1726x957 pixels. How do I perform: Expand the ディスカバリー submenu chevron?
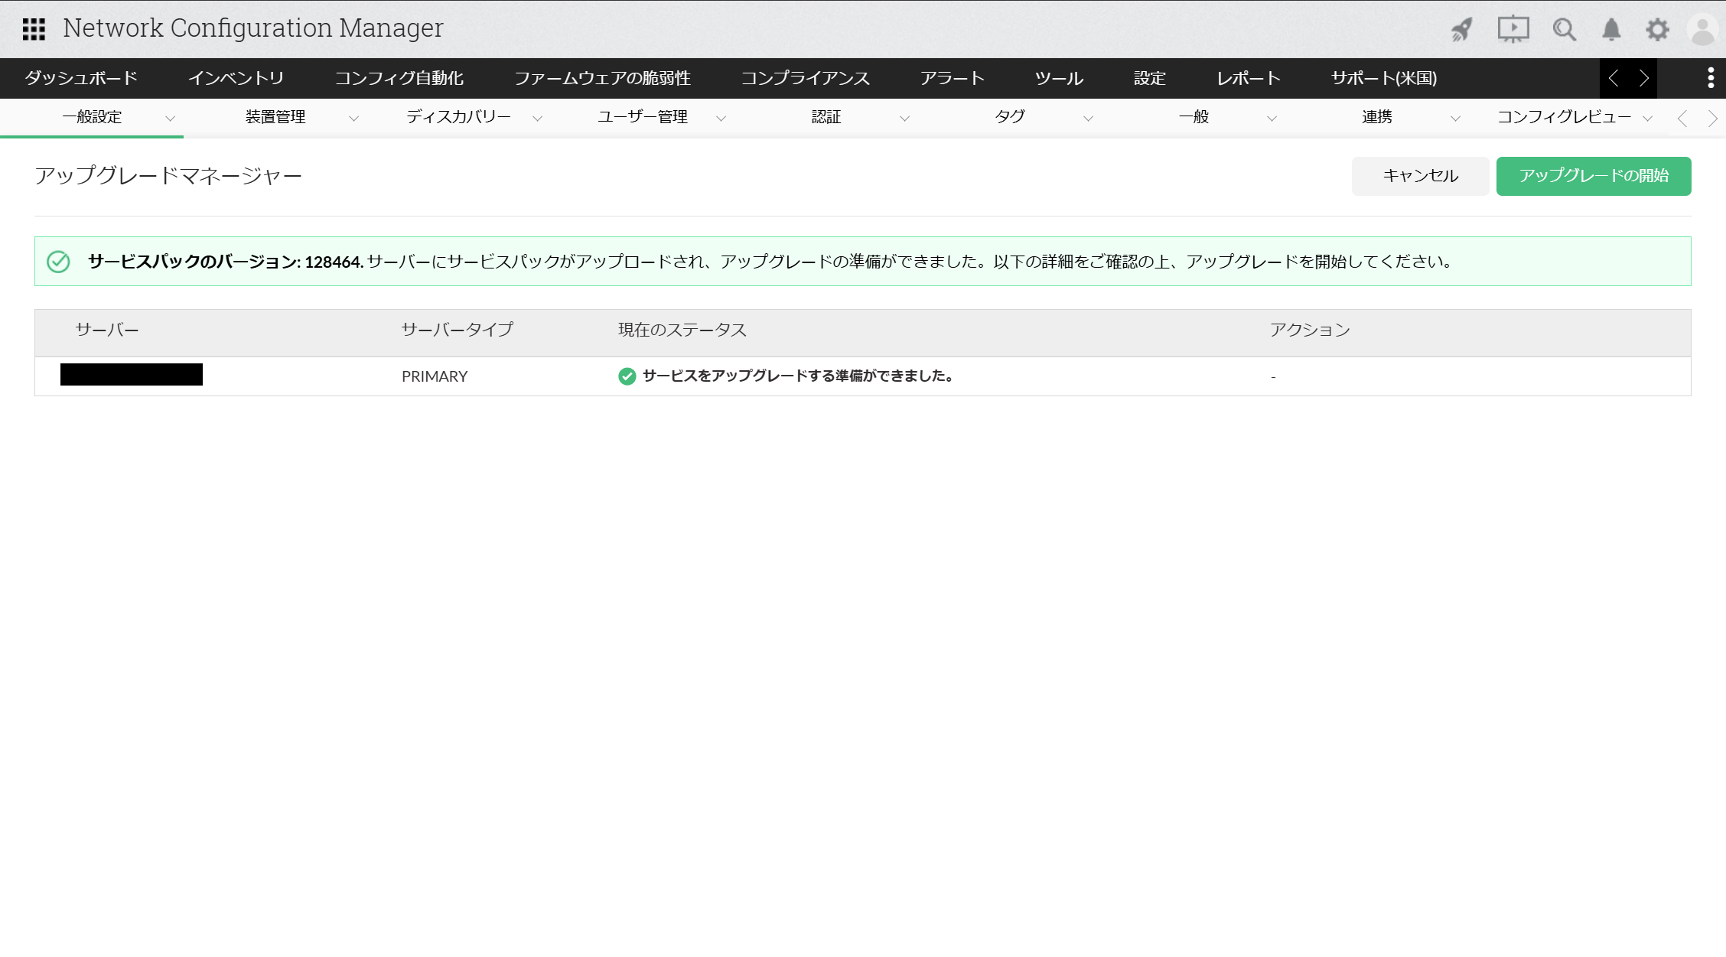pos(537,119)
